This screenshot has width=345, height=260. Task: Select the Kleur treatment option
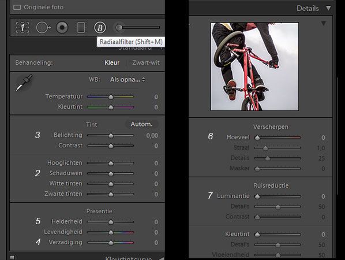[x=112, y=63]
